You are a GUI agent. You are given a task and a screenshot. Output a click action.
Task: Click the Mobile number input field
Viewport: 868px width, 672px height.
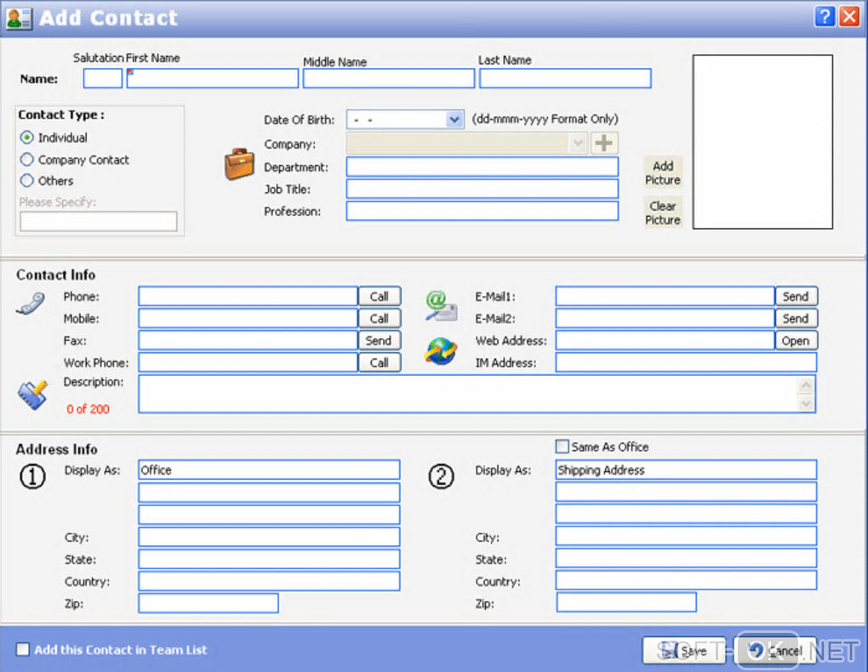(x=248, y=318)
